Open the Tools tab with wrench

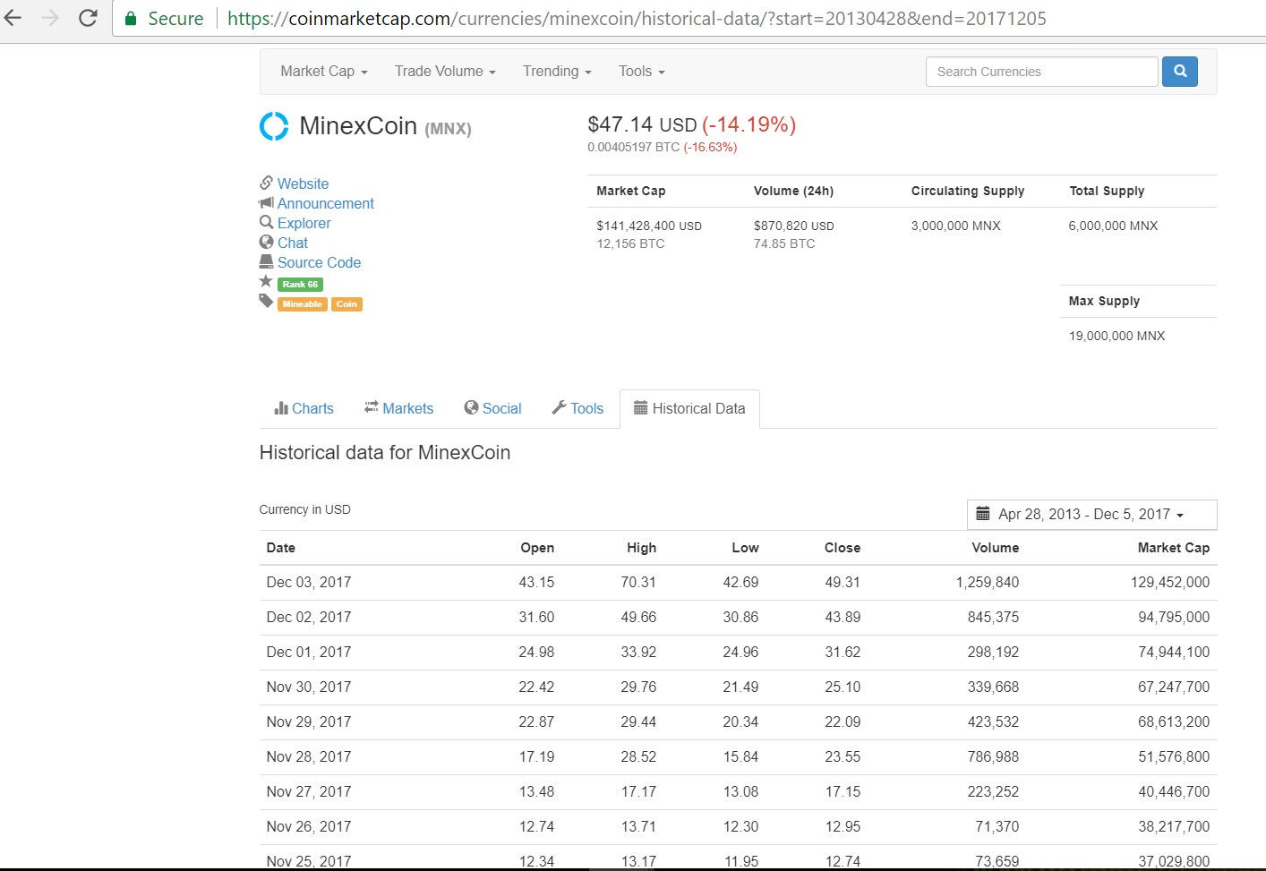click(x=577, y=408)
